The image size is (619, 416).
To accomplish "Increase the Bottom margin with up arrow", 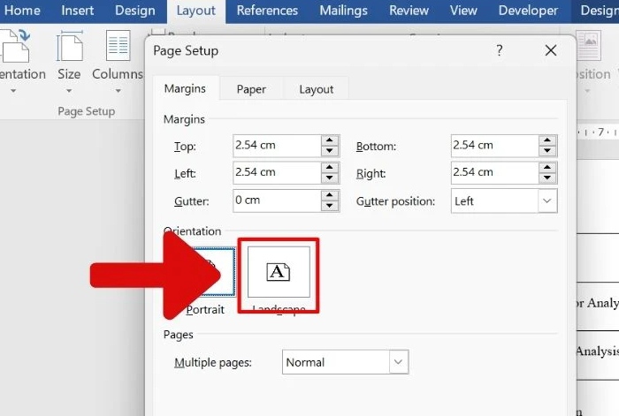I will tap(547, 140).
